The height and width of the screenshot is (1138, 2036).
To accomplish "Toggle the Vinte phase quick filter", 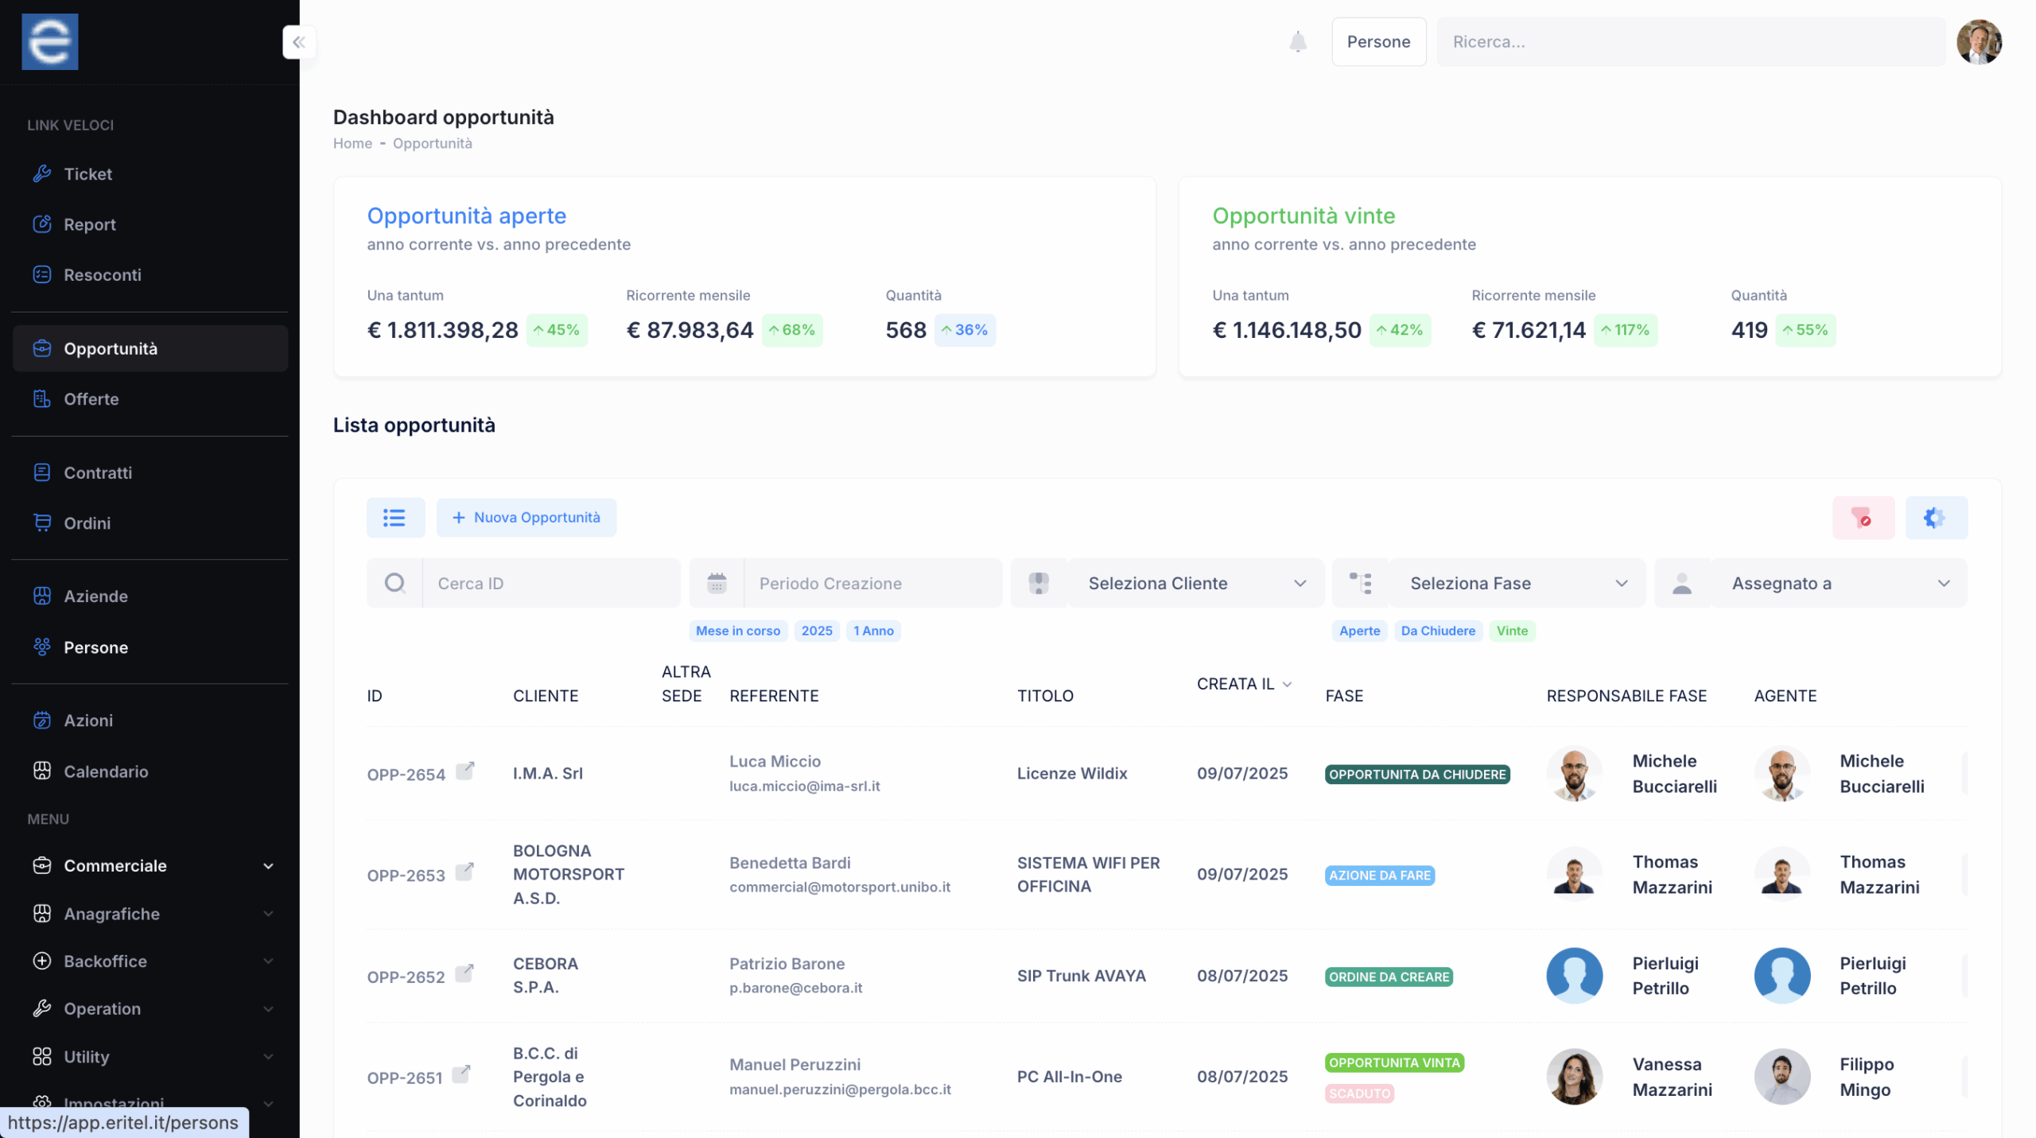I will coord(1511,631).
